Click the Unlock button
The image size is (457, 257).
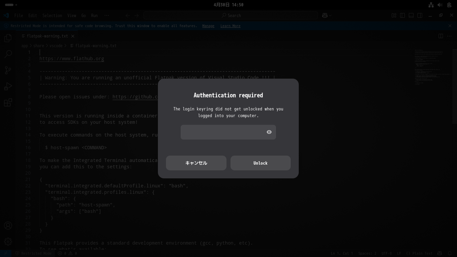[x=260, y=163]
